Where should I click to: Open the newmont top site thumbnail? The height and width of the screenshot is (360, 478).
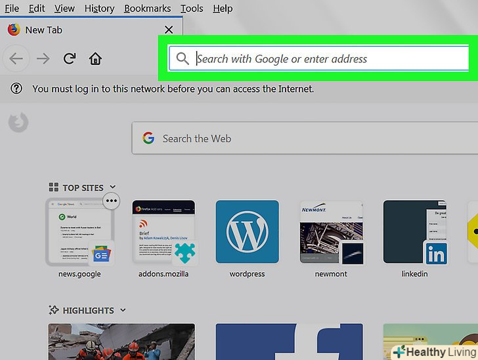(x=332, y=231)
